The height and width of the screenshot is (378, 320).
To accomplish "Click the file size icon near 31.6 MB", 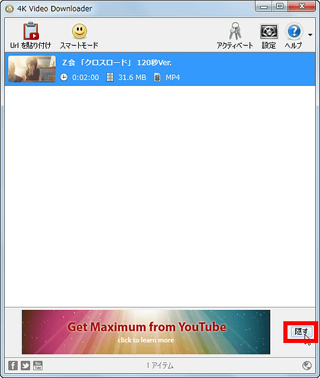I will coord(110,77).
